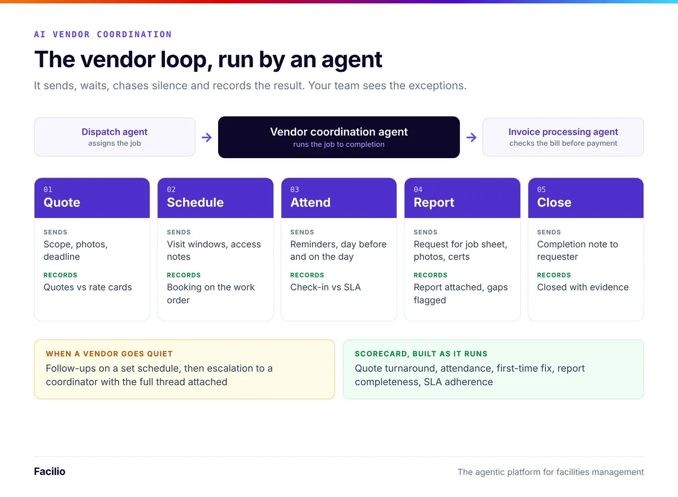
Task: Open the Invoice processing agent box
Action: (x=563, y=137)
